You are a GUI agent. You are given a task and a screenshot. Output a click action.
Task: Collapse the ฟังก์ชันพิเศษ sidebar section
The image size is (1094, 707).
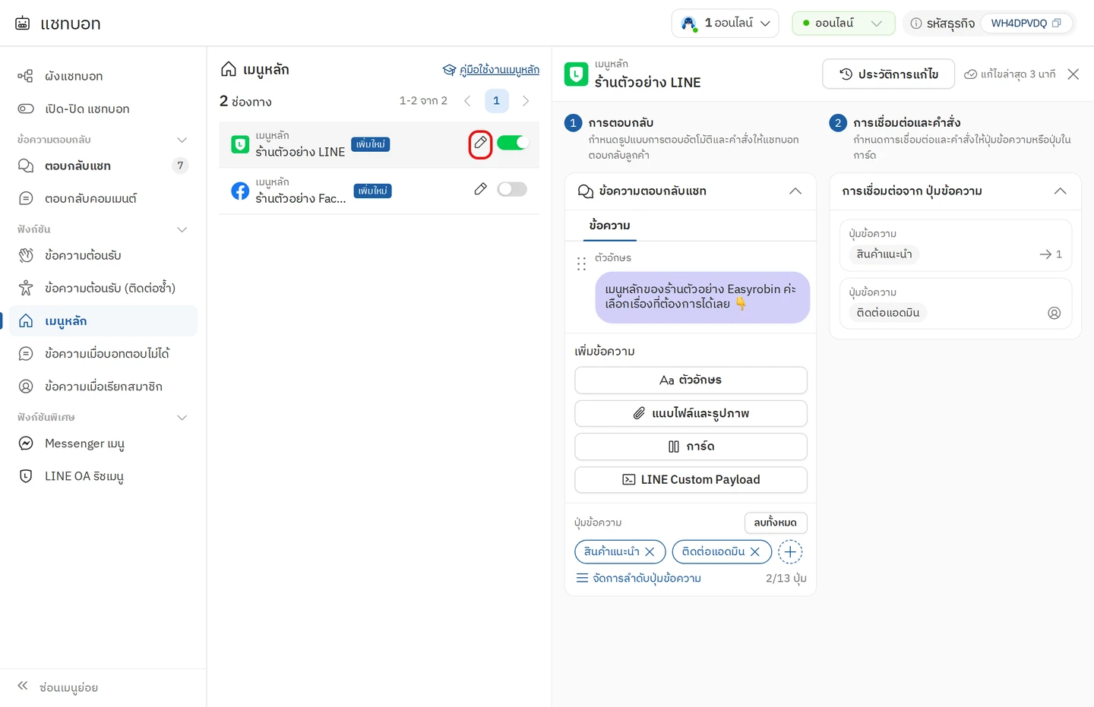point(182,418)
